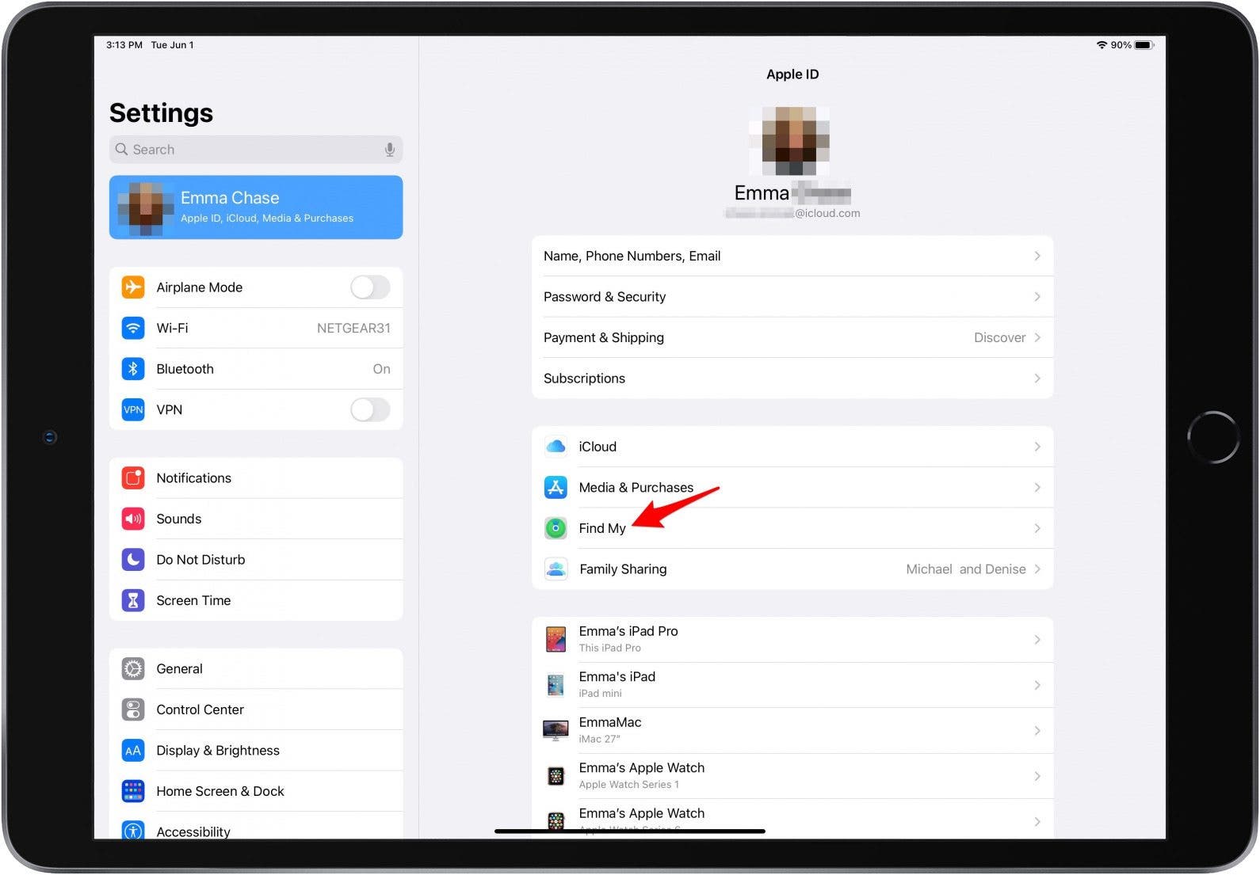Tap the Discover payment value
The width and height of the screenshot is (1260, 875).
999,337
